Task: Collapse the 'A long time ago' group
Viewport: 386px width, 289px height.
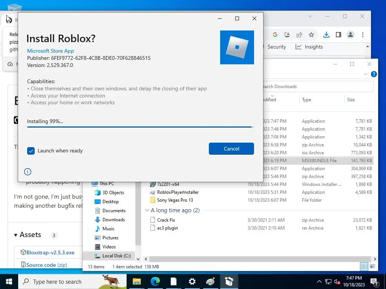Action: tap(147, 210)
